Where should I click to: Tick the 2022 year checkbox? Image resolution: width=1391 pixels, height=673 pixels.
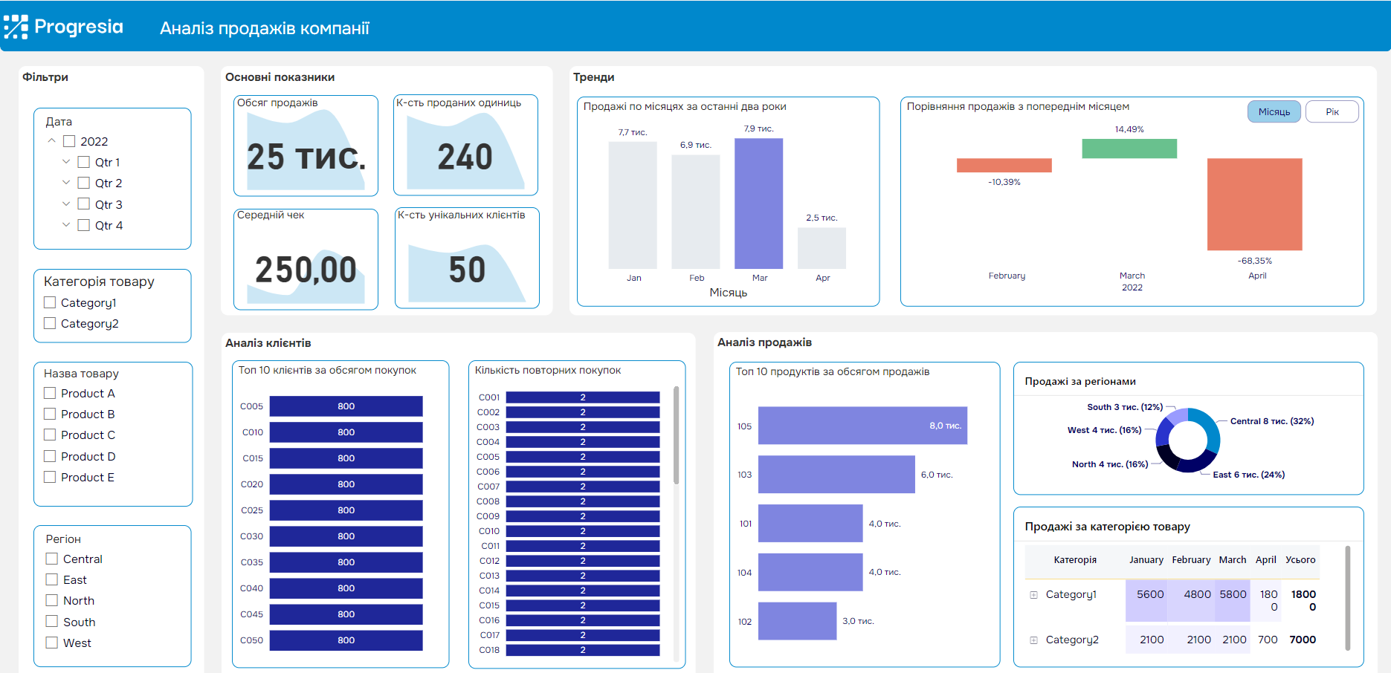pyautogui.click(x=69, y=141)
